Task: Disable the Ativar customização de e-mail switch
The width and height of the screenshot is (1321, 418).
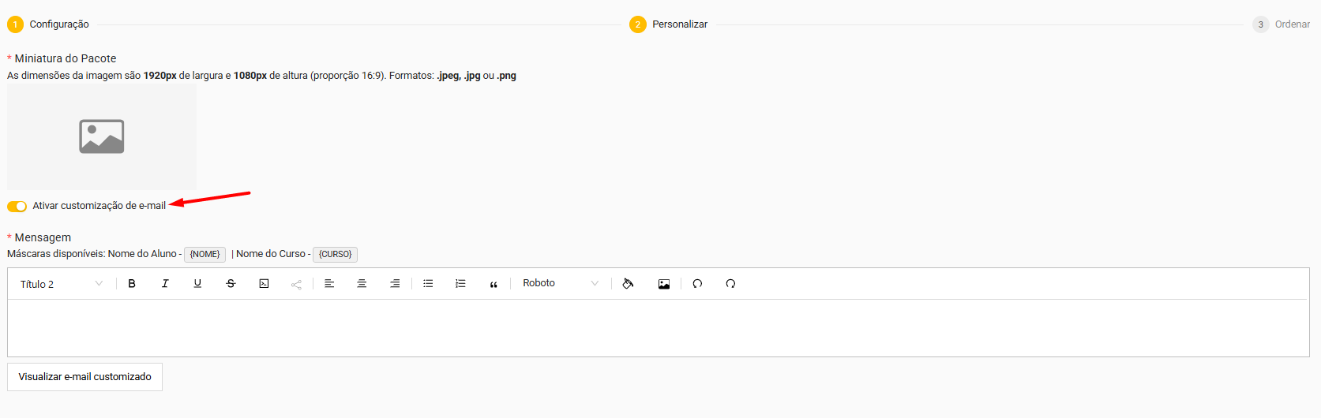Action: tap(17, 207)
